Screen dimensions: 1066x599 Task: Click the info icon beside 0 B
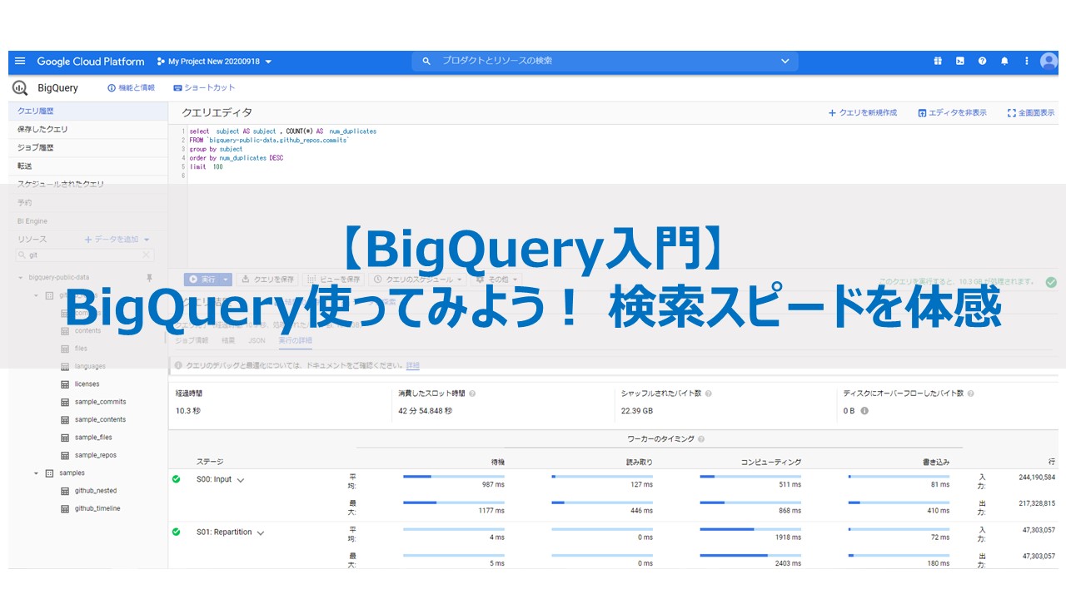864,411
